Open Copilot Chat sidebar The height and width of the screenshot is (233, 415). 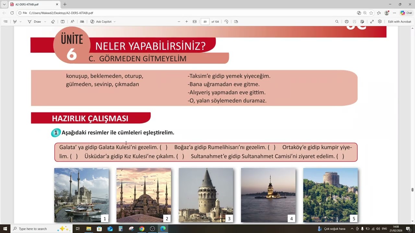(406, 13)
